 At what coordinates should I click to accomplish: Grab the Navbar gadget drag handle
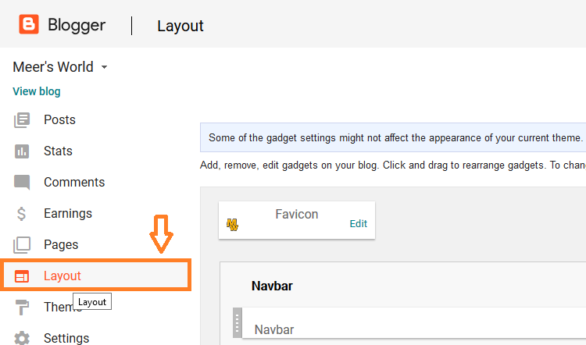click(x=238, y=322)
